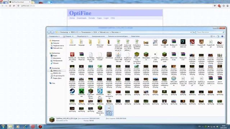The image size is (230, 129).
Task: Click the Рабочий стол breadcrumb segment
Action: [x=104, y=32]
